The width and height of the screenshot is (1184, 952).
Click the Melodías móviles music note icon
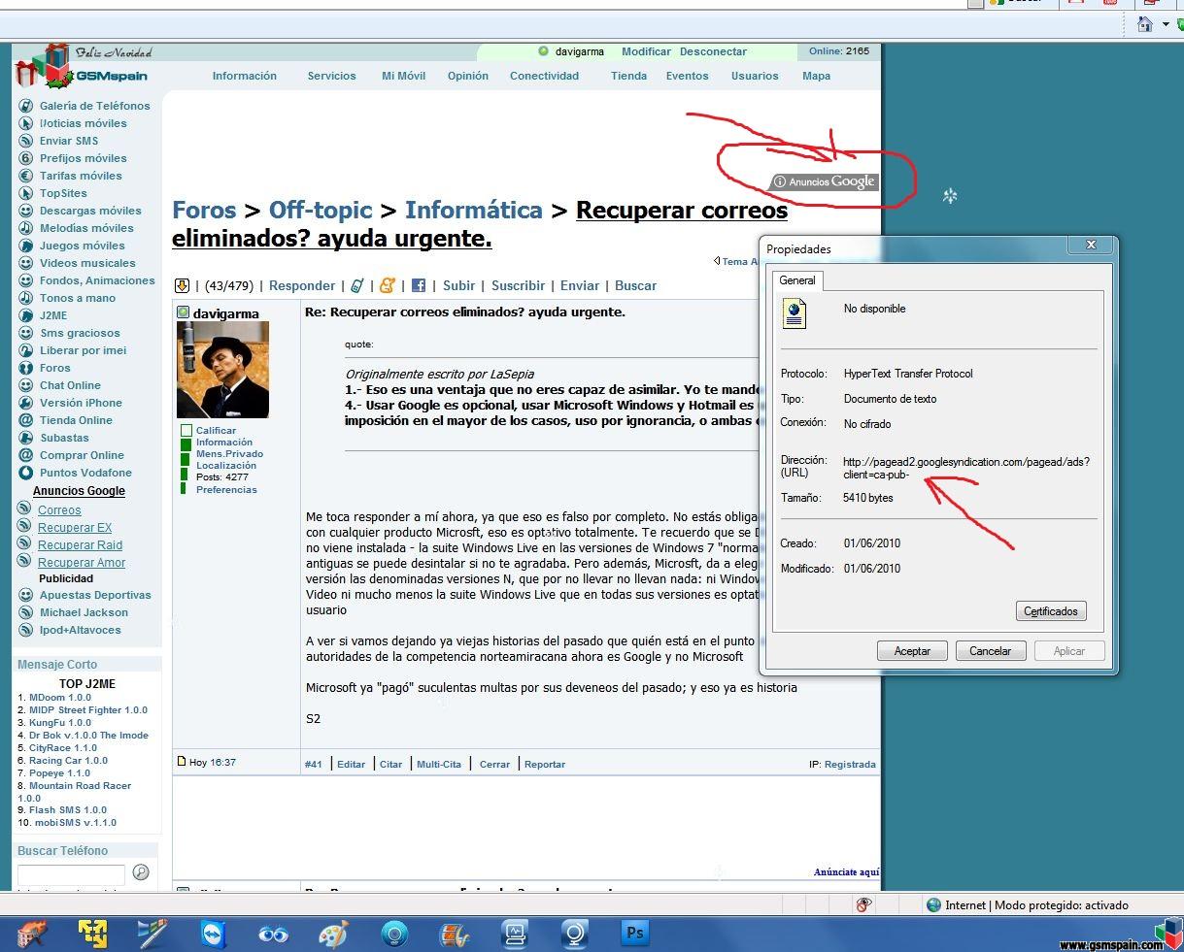(26, 228)
